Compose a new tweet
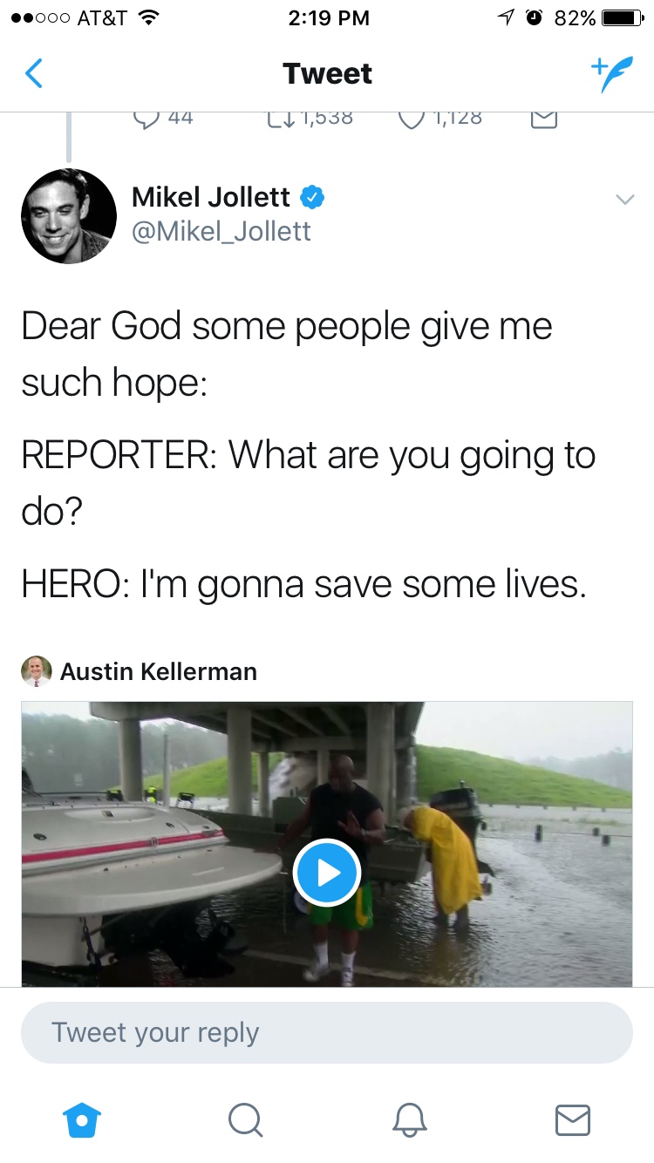654x1163 pixels. tap(610, 74)
